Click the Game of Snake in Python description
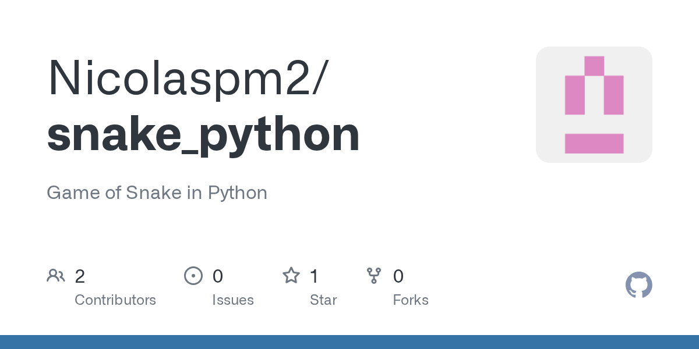699x349 pixels. 157,193
